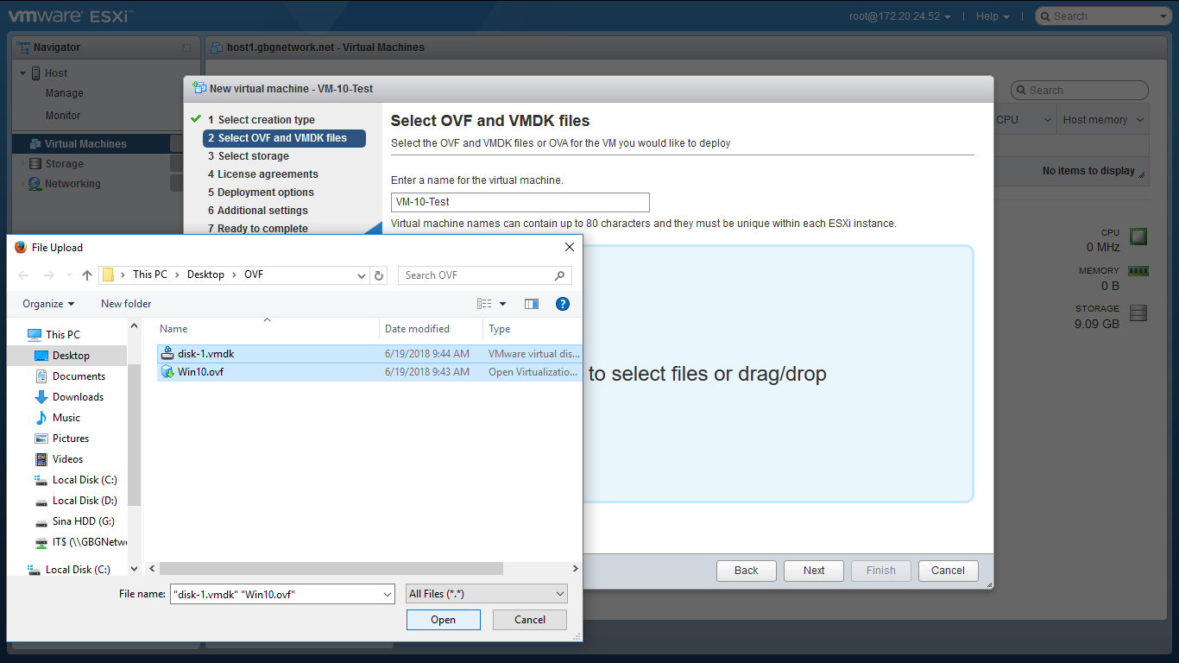Go up one folder level with up arrow
This screenshot has height=663, width=1179.
click(86, 275)
